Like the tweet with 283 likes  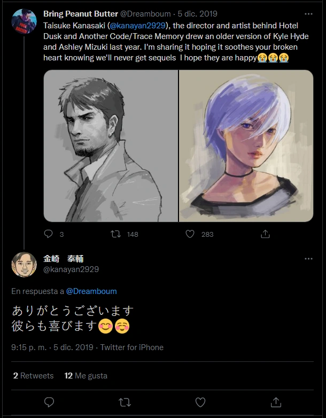[x=190, y=234]
